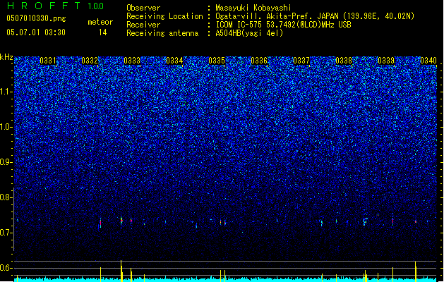444x282 pixels.
Task: Click the 0334 time marker
Action: (x=174, y=61)
